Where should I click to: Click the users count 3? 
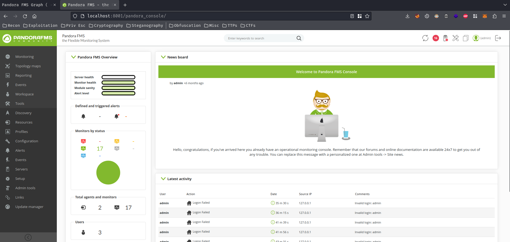[x=100, y=233]
